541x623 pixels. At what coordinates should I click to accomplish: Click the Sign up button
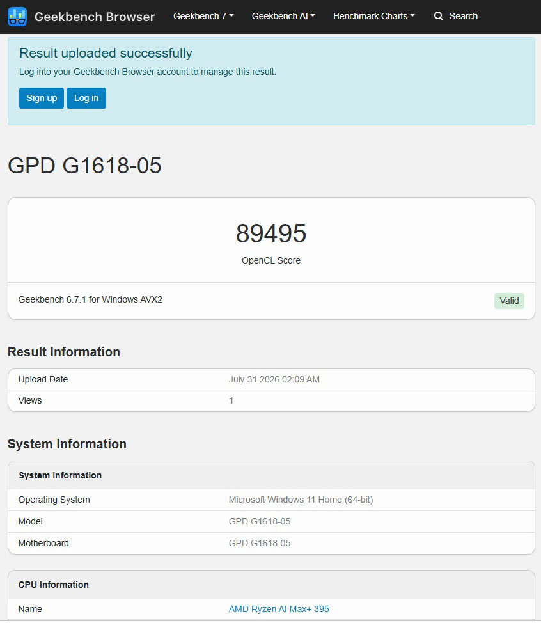(x=42, y=98)
